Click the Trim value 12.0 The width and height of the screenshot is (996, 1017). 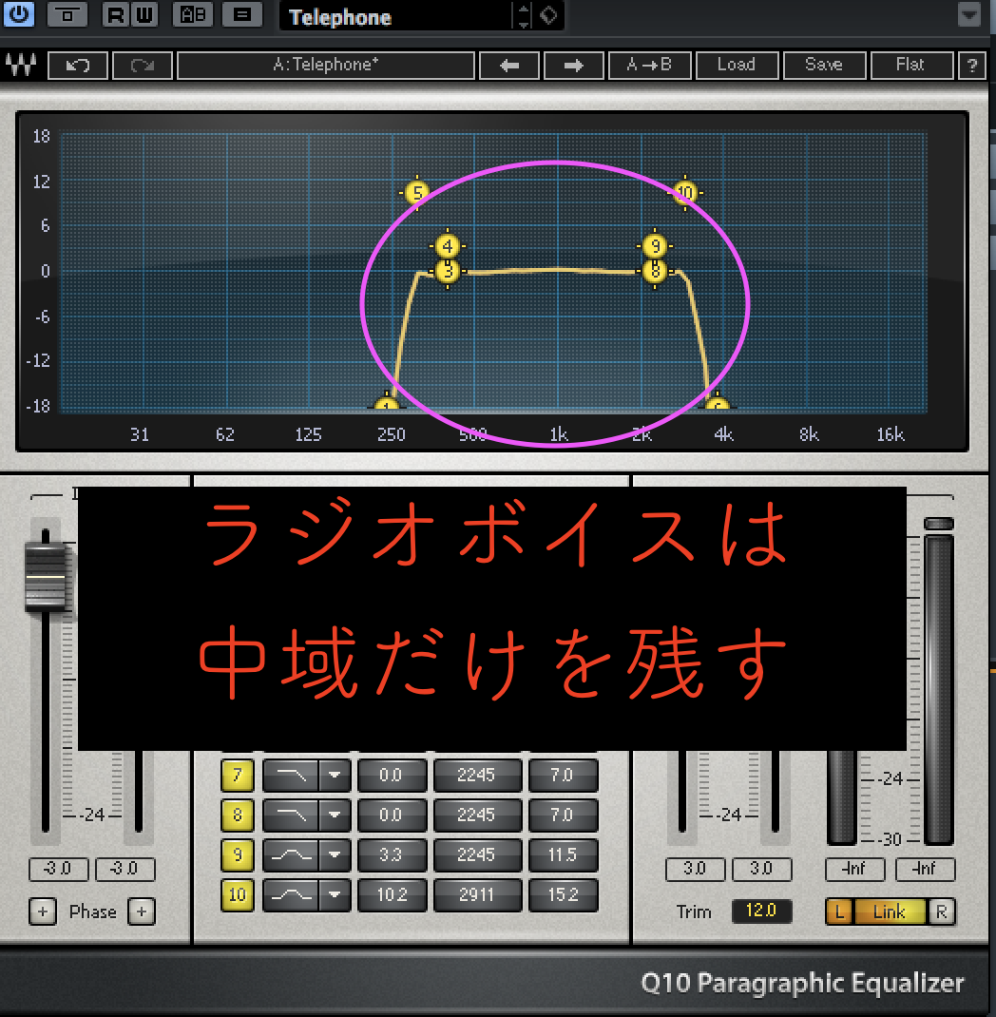761,911
